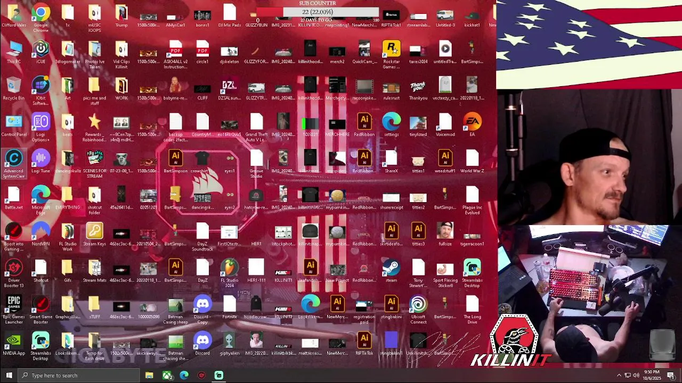The height and width of the screenshot is (383, 682).
Task: Open the taskbar clock and calendar
Action: coord(652,376)
